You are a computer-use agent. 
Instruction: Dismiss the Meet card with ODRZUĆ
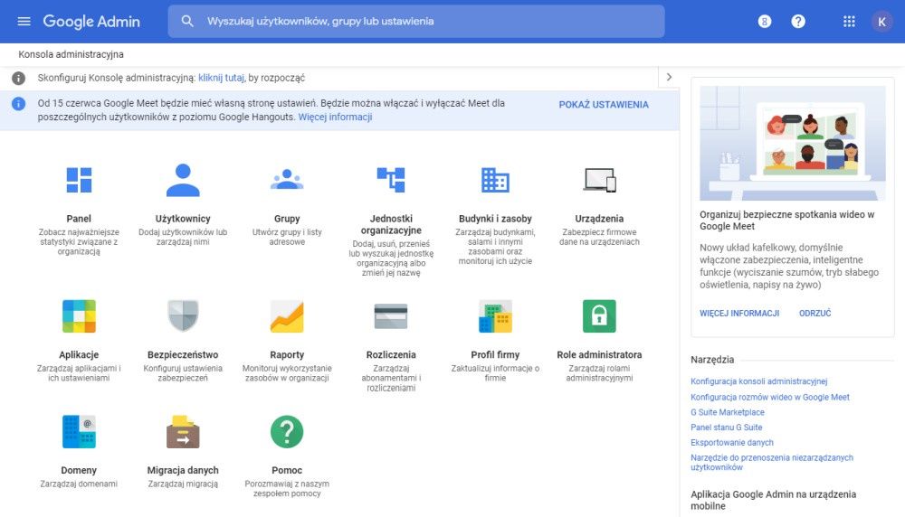click(x=815, y=314)
